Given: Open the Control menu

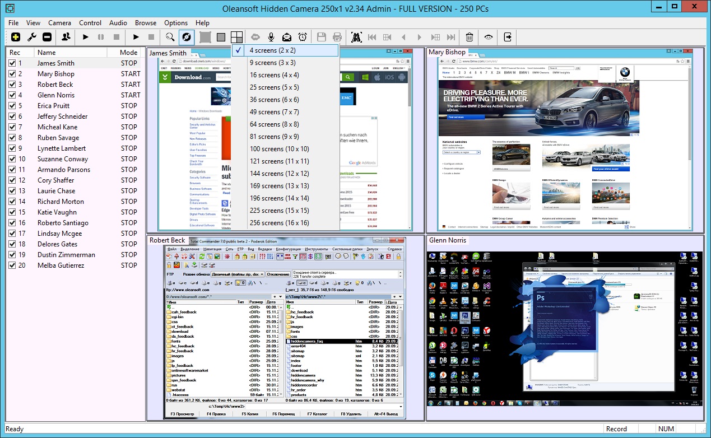Looking at the screenshot, I should pyautogui.click(x=90, y=23).
